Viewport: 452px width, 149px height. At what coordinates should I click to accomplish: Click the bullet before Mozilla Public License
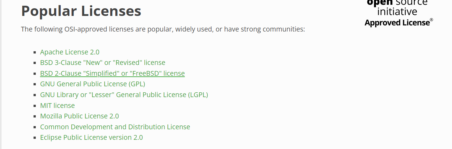point(35,117)
